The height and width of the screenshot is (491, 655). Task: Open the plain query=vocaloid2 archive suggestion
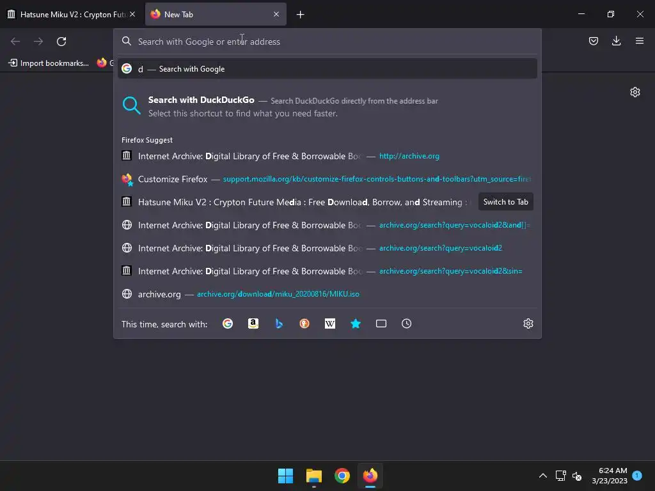pyautogui.click(x=327, y=248)
